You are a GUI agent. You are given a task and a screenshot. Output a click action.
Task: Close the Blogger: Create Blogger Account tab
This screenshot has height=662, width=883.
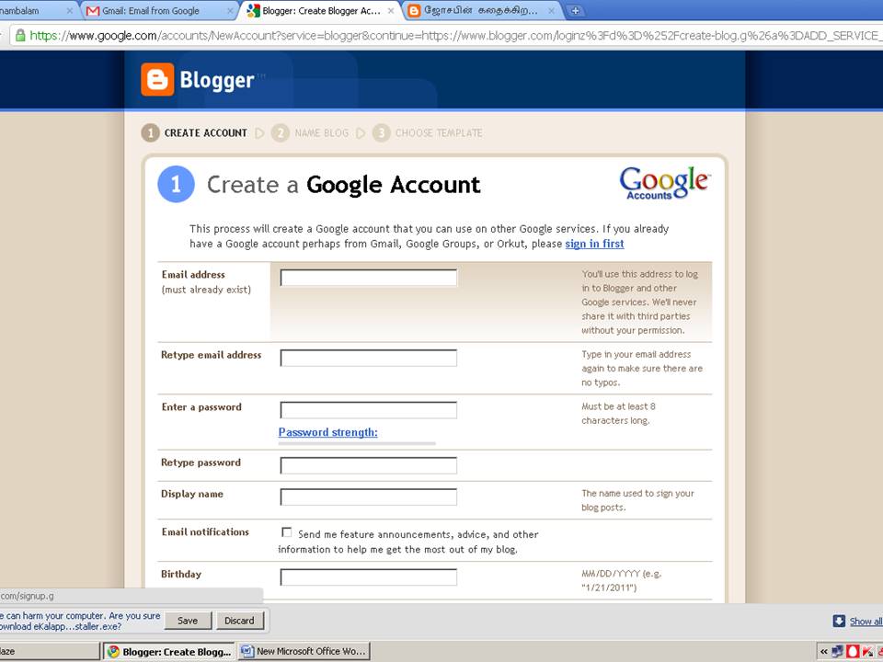point(391,11)
